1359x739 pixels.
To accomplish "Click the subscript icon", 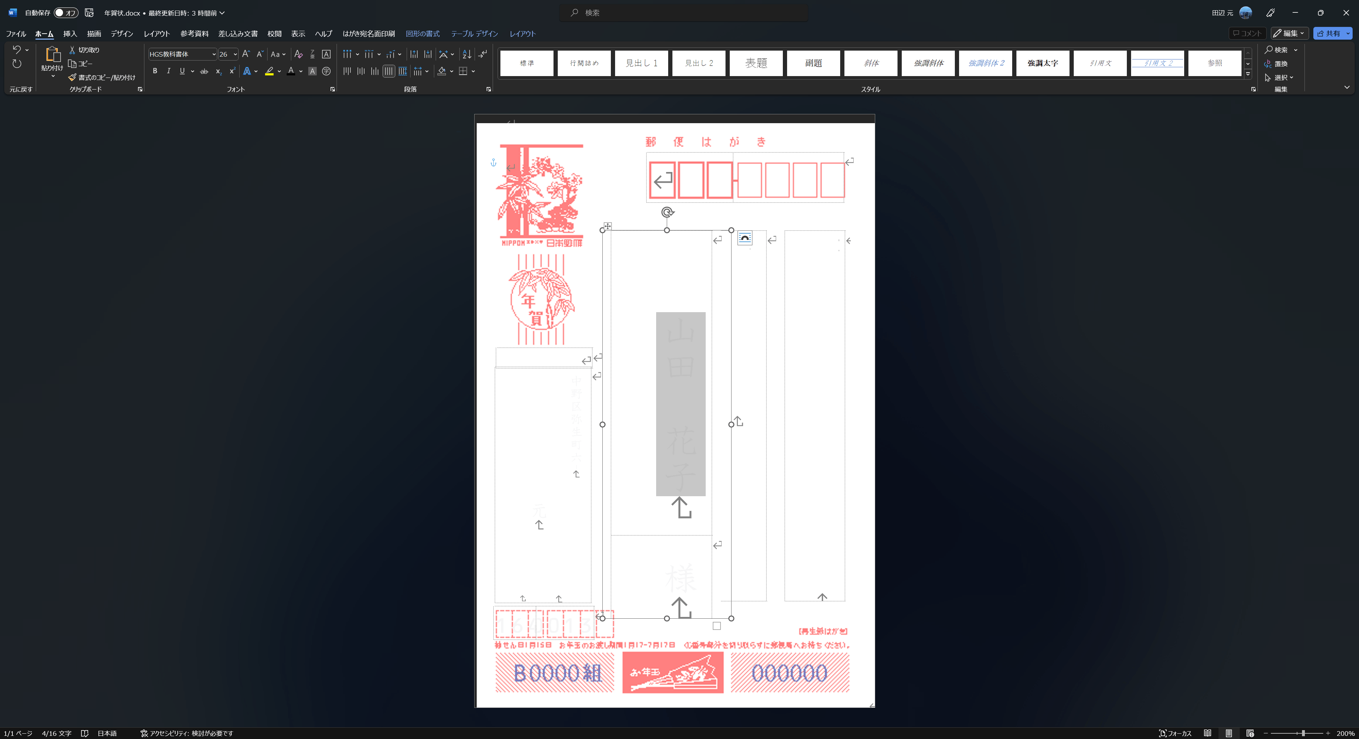I will coord(218,71).
